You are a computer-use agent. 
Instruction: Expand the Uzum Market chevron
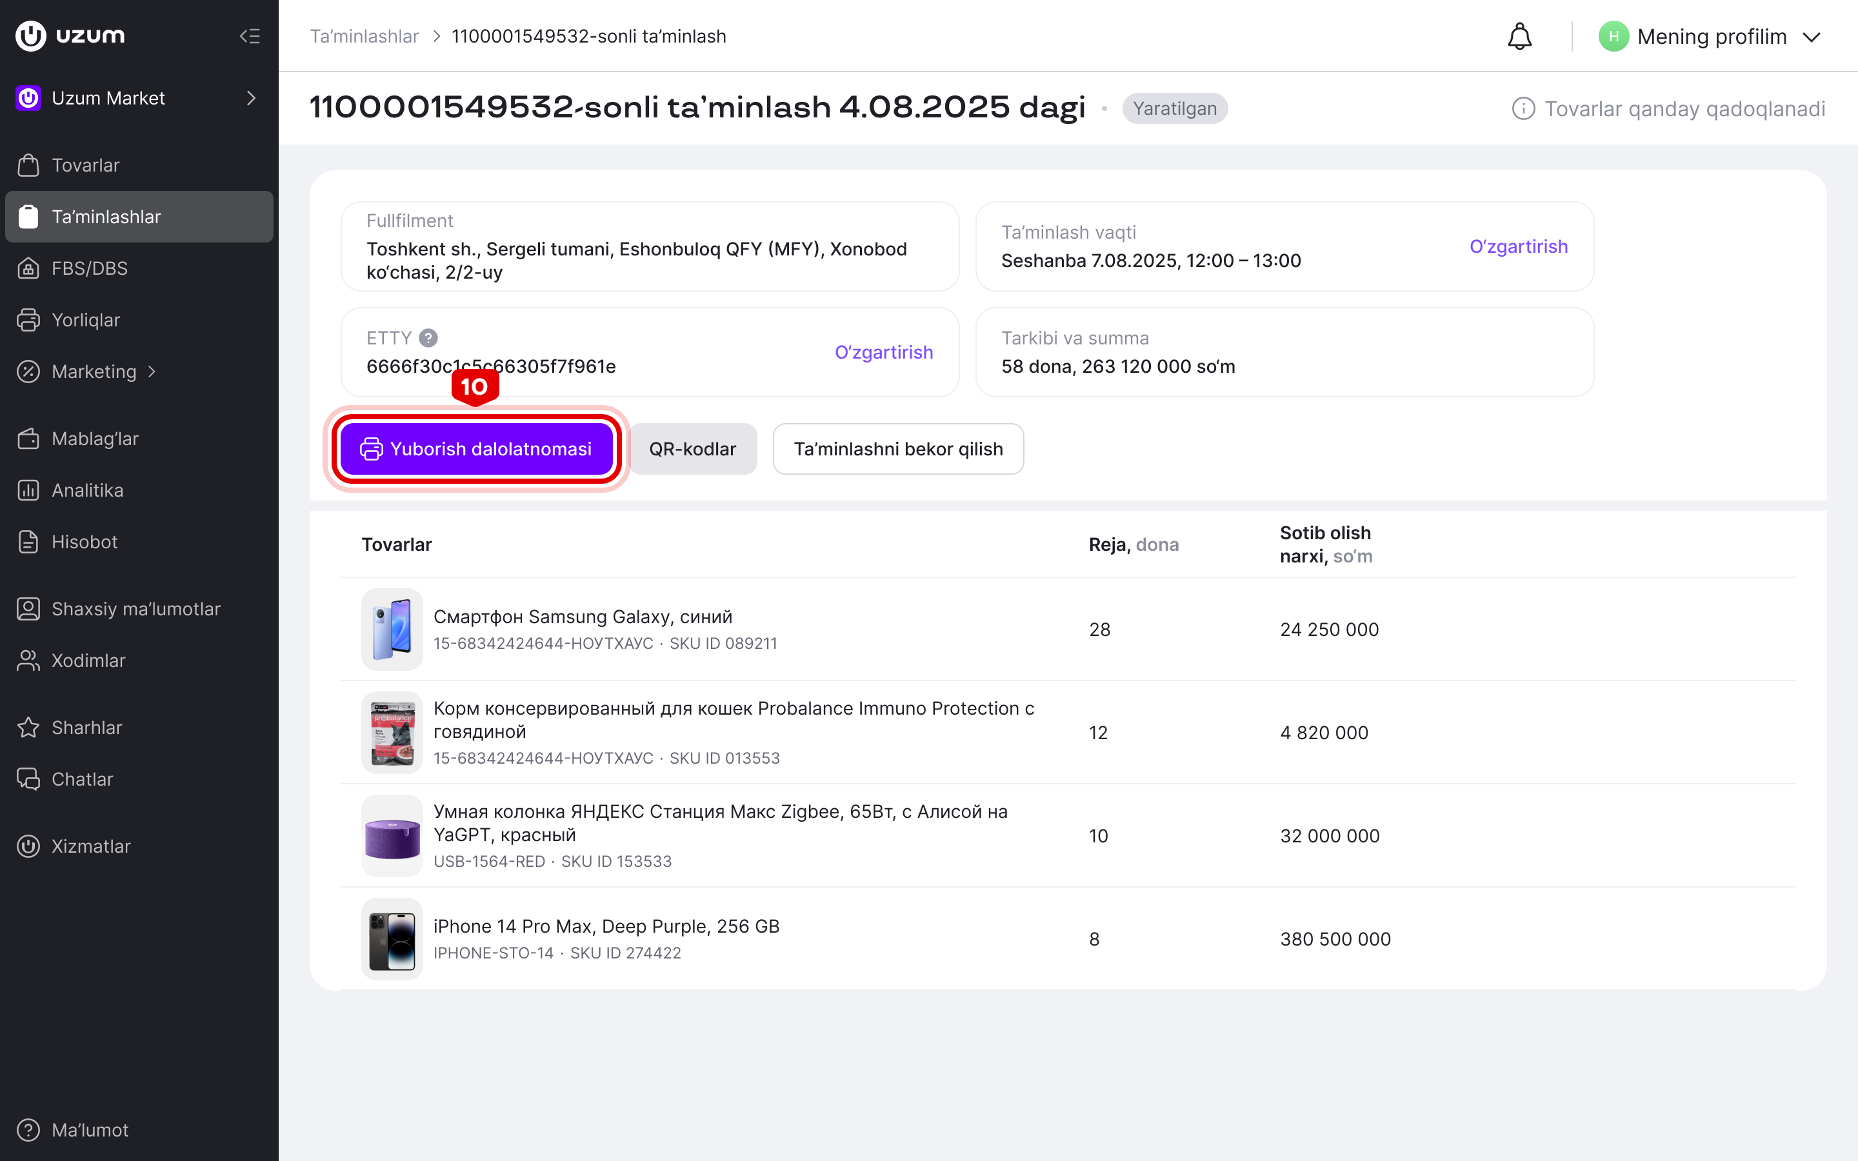click(251, 98)
